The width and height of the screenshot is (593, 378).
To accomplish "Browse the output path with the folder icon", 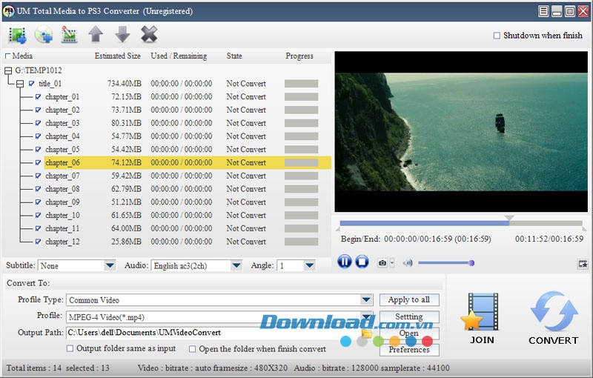I will coord(366,334).
